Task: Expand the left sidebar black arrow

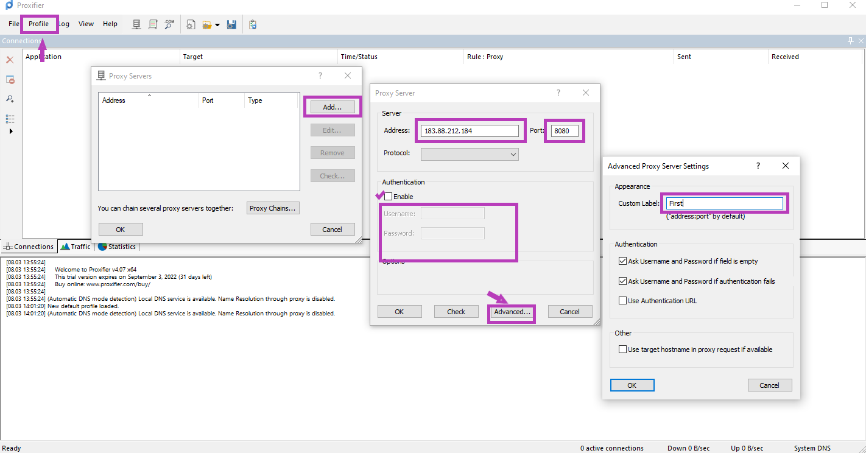Action: pos(10,131)
